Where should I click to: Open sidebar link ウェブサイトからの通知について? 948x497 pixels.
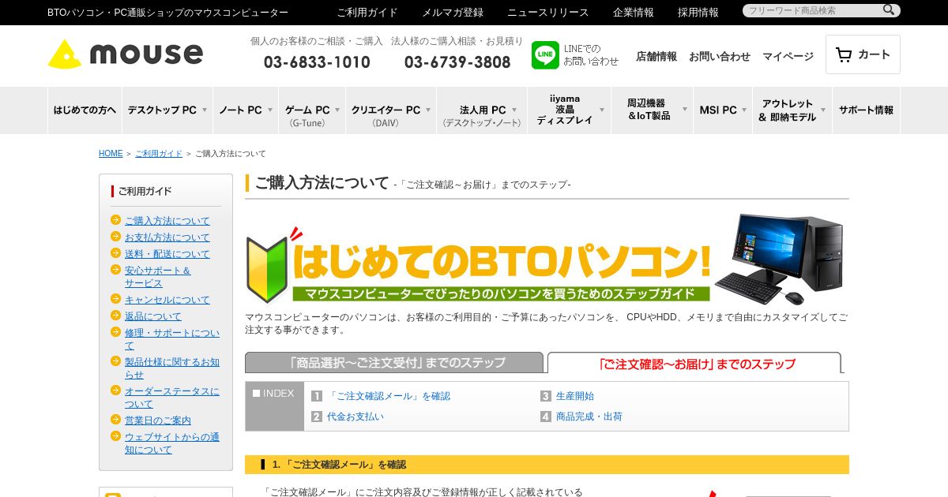pyautogui.click(x=172, y=443)
